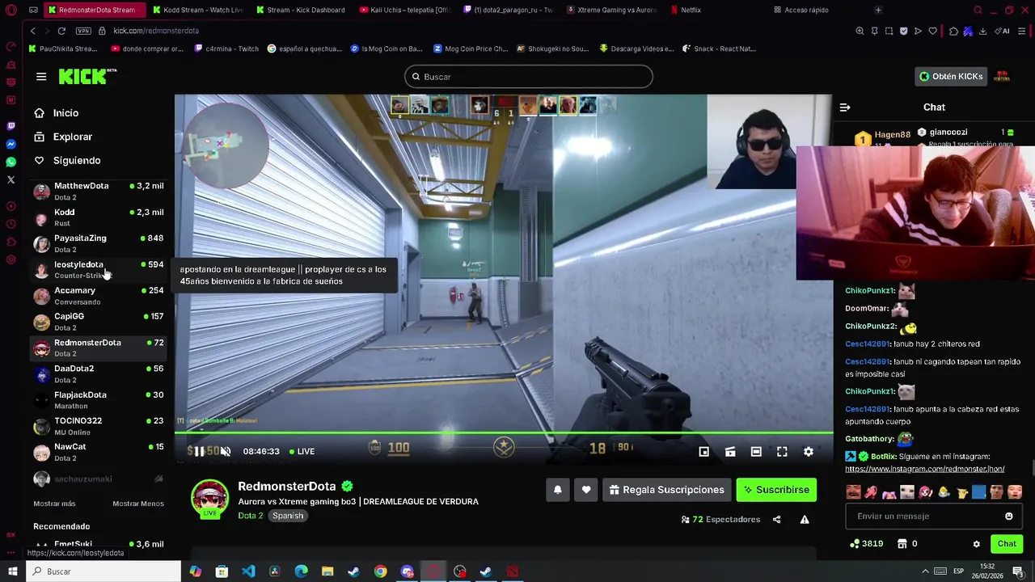Reload page with browser refresh icon
1035x582 pixels.
click(61, 31)
